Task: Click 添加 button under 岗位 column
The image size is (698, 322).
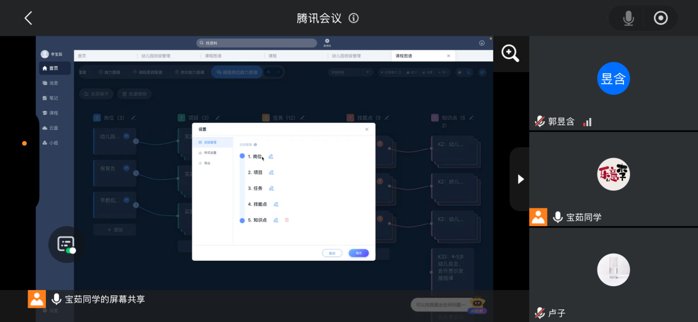Action: 115,229
